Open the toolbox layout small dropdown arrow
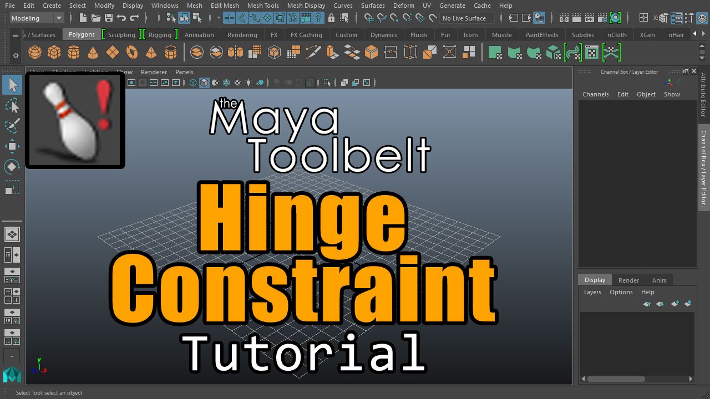 (12, 356)
